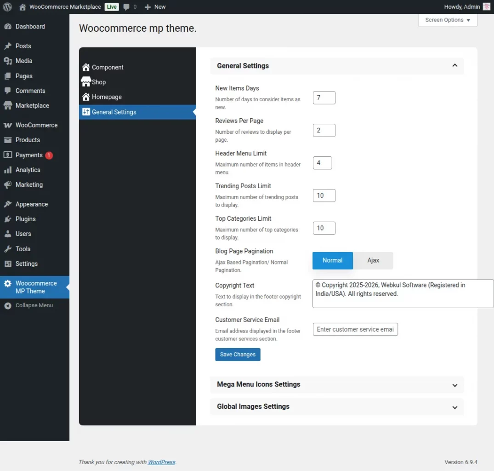Viewport: 494px width, 471px height.
Task: Open the Homepage tab
Action: [137, 97]
